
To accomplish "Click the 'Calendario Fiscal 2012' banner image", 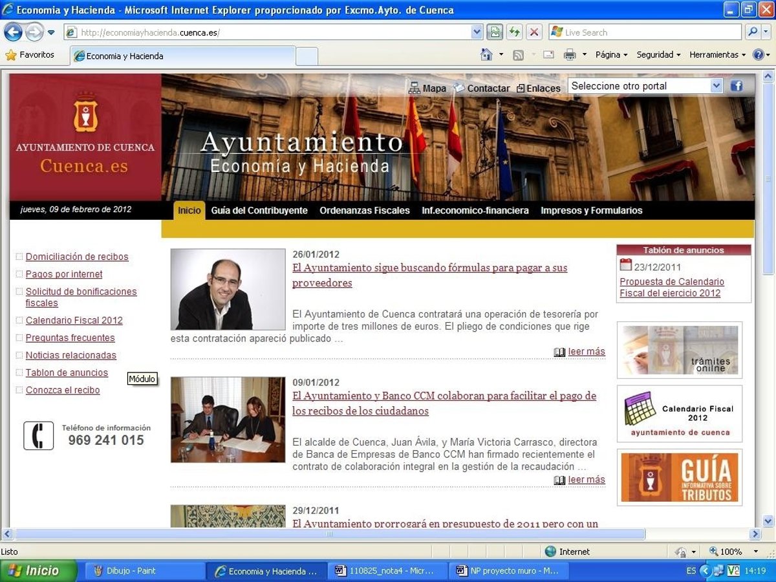I will click(x=679, y=414).
